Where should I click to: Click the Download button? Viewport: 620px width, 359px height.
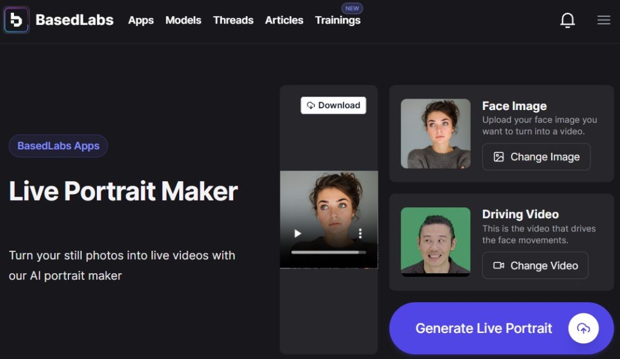tap(334, 105)
